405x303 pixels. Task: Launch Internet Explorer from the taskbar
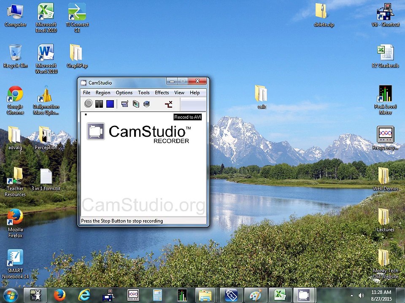(84, 295)
